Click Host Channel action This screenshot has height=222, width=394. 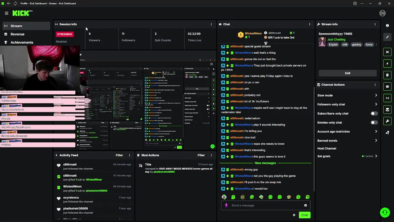point(327,148)
